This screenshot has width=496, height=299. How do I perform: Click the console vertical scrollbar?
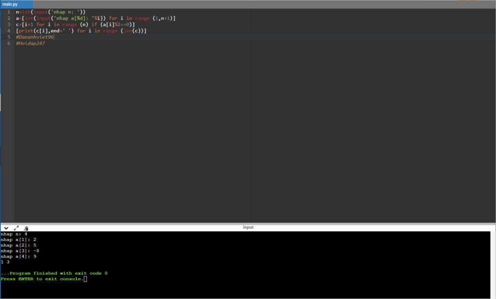(493, 265)
